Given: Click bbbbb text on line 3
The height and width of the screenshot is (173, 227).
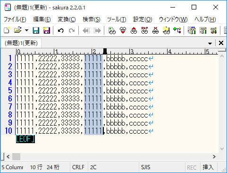Looking at the screenshot, I should (x=116, y=74).
